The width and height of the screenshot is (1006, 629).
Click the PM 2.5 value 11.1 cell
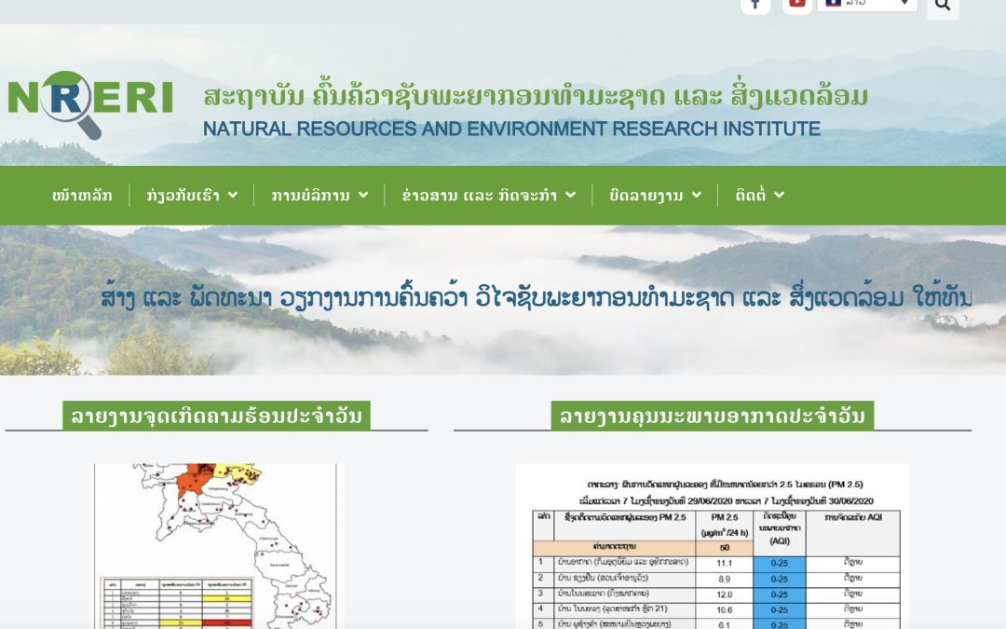coord(725,563)
